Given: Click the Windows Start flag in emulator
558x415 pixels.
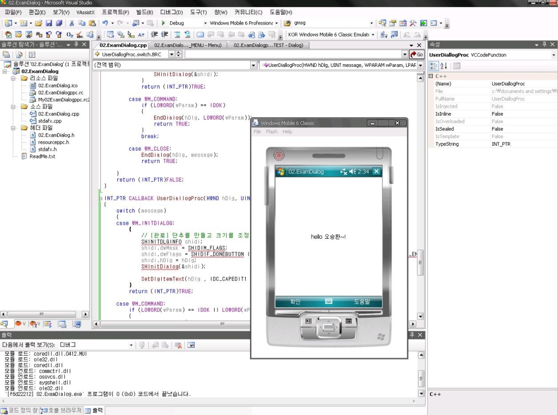Looking at the screenshot, I should click(281, 172).
